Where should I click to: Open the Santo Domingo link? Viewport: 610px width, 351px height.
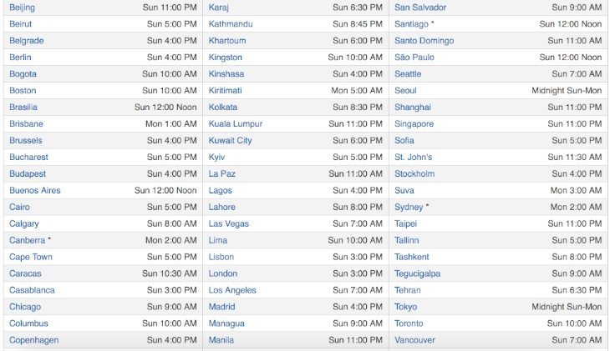click(x=424, y=41)
